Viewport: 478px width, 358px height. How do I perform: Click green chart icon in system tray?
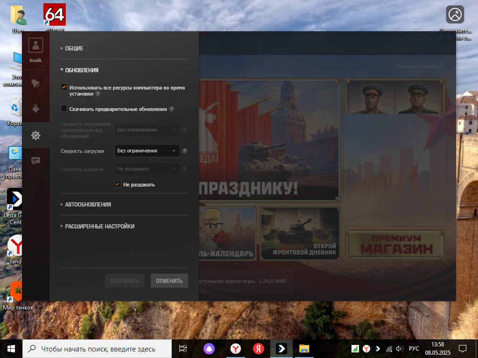point(355,349)
